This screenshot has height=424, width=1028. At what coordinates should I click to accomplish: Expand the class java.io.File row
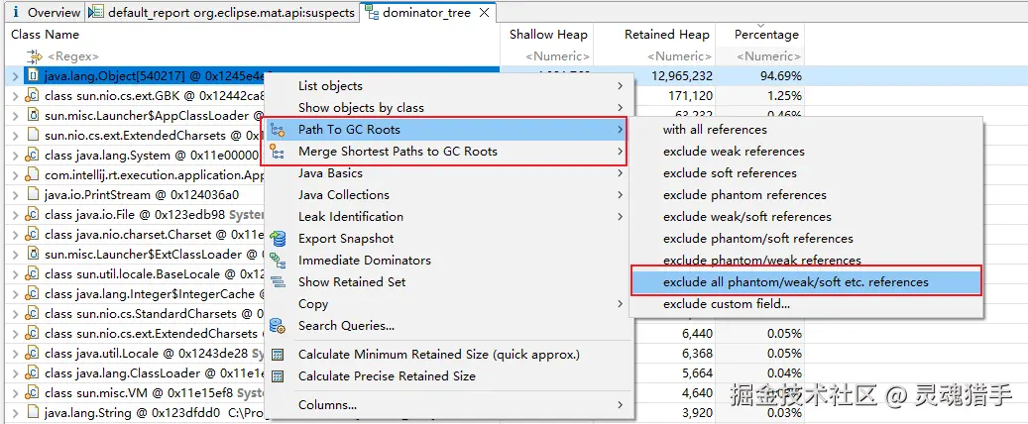coord(15,214)
